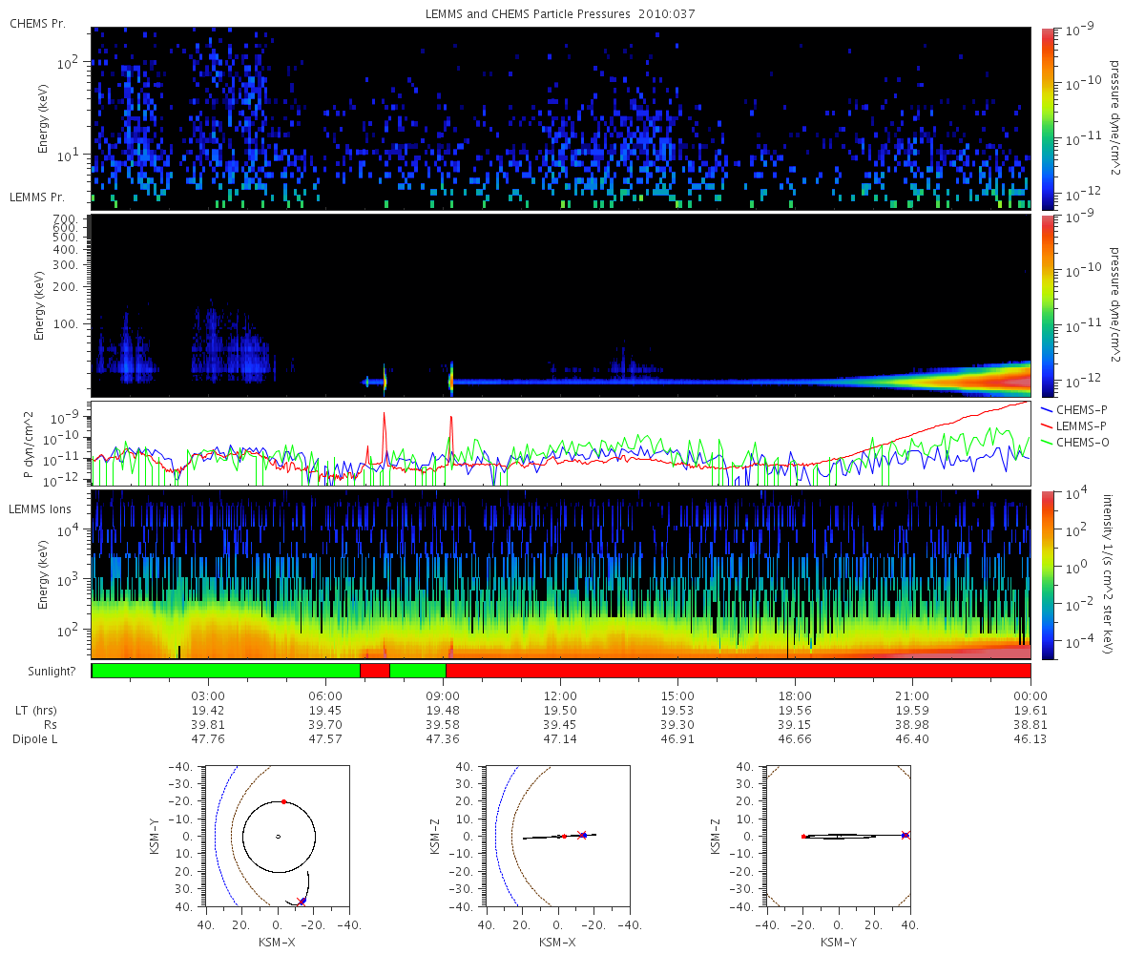Click the red marker in the KSM-X/KSM-Y plot
The image size is (1145, 954).
click(283, 801)
